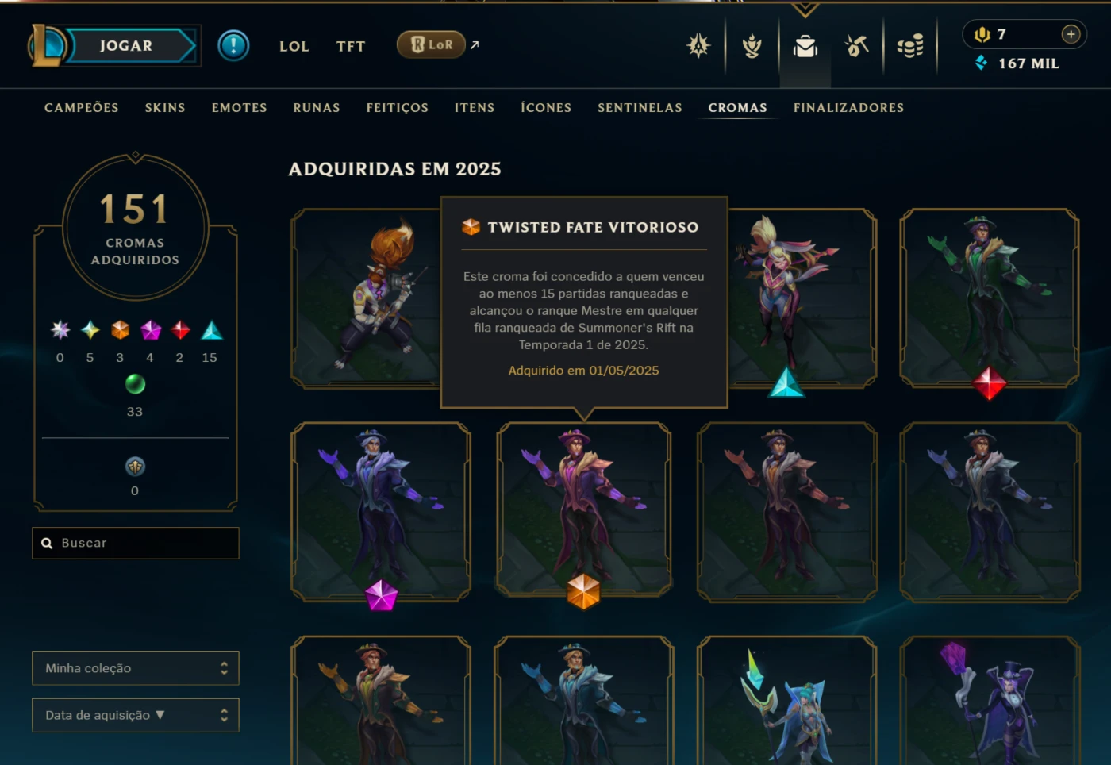Select the red ruby chroma gem
The width and height of the screenshot is (1111, 765).
point(990,383)
